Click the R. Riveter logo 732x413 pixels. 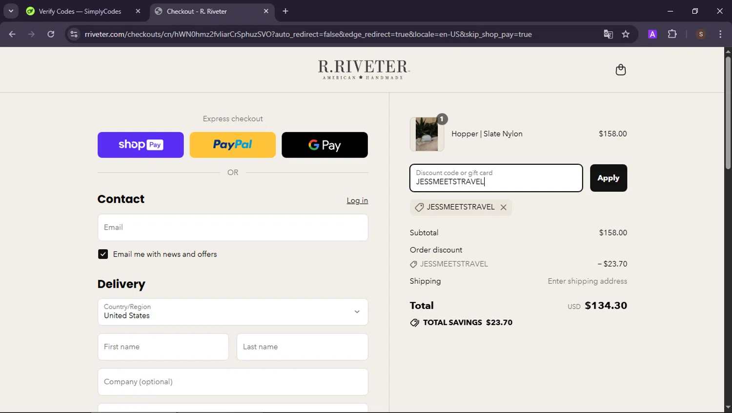[364, 70]
